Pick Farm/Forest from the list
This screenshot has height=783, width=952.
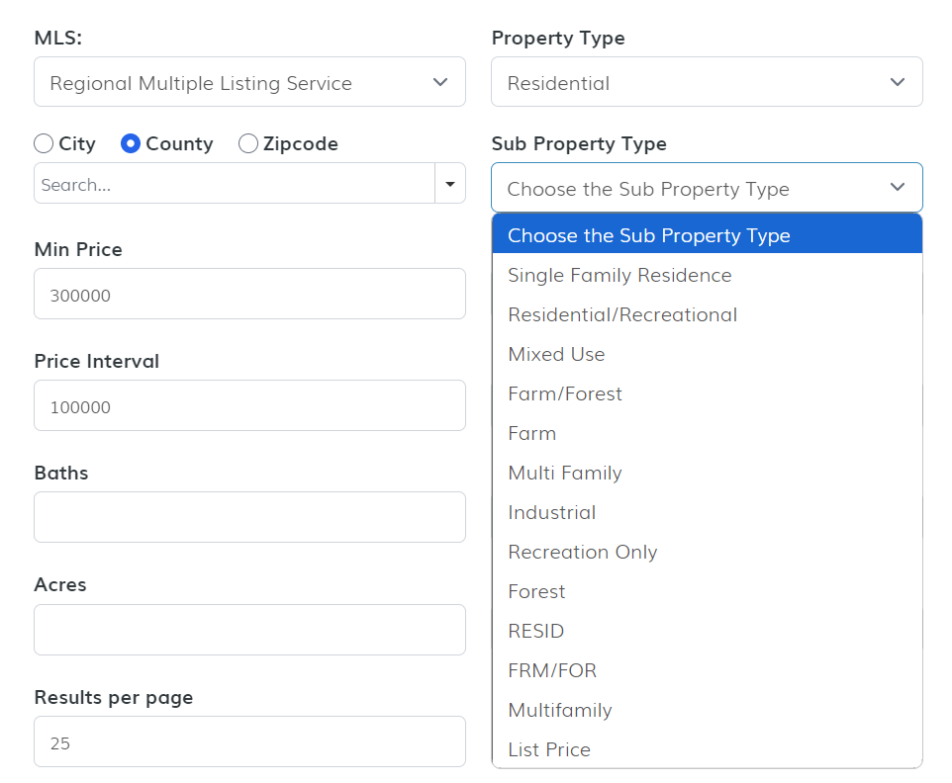click(x=565, y=393)
